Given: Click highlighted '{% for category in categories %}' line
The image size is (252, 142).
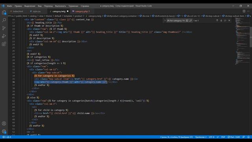Looking at the screenshot, I should tap(54, 76).
